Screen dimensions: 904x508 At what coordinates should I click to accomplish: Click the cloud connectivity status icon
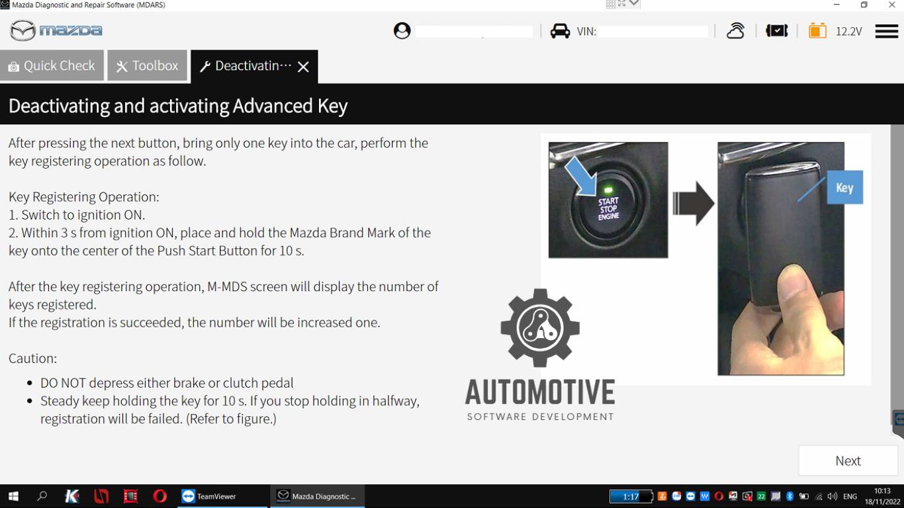pos(736,31)
